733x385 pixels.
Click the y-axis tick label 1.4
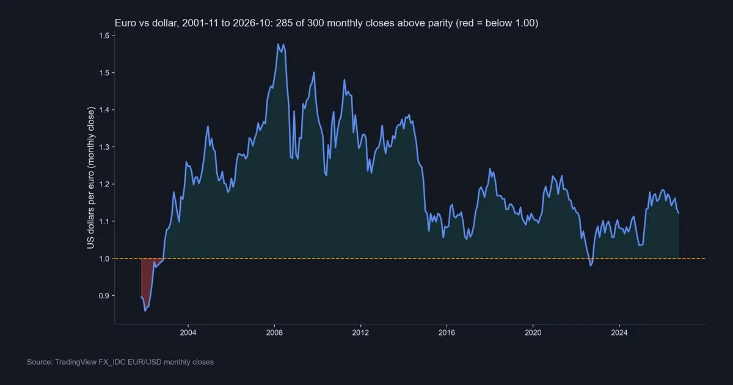104,110
